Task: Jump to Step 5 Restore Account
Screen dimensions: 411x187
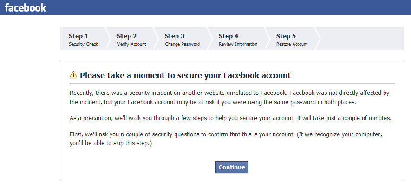Action: pyautogui.click(x=292, y=39)
